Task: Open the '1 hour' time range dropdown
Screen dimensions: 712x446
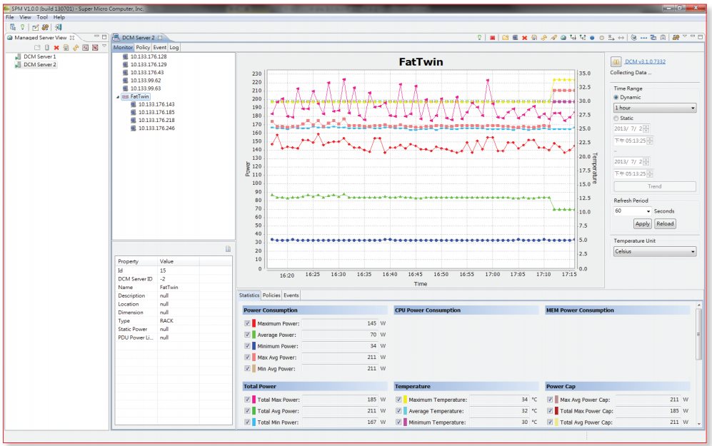Action: point(655,108)
